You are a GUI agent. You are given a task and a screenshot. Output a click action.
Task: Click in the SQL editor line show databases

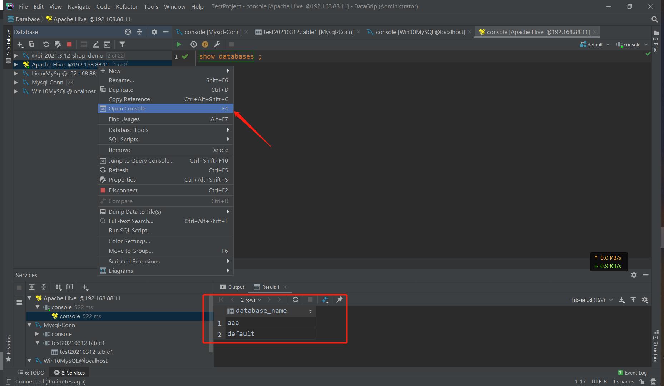(230, 56)
